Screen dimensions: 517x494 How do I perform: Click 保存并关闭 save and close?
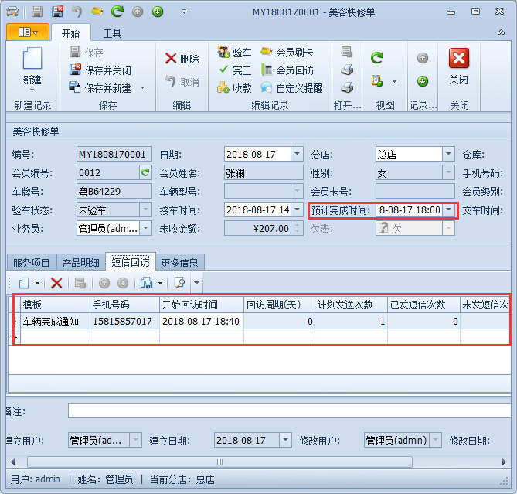[x=100, y=70]
